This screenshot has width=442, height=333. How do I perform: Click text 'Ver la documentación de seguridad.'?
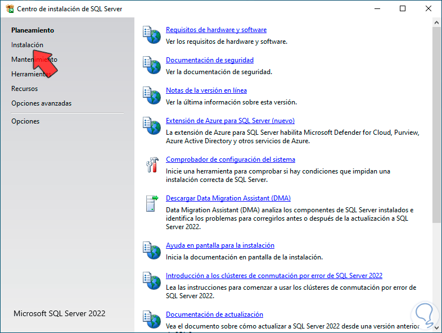[x=219, y=72]
